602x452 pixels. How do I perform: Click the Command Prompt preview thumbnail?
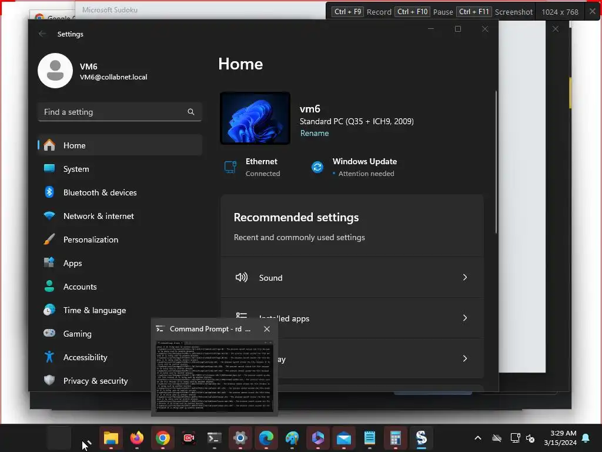(215, 376)
